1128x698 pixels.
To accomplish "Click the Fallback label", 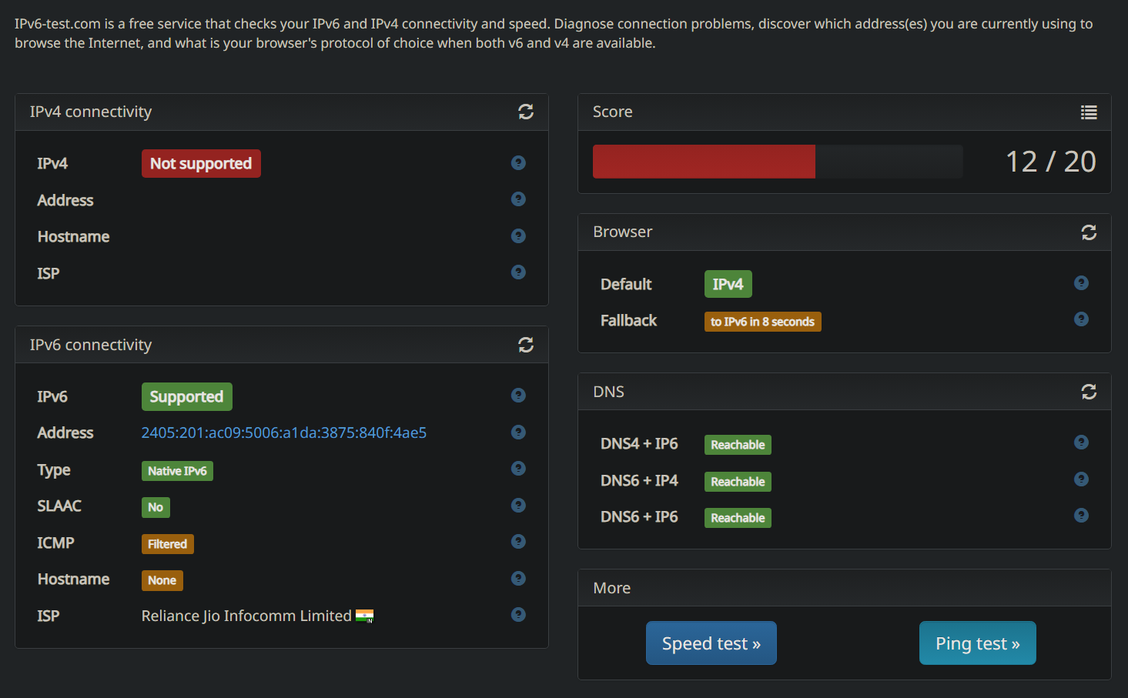I will (628, 320).
